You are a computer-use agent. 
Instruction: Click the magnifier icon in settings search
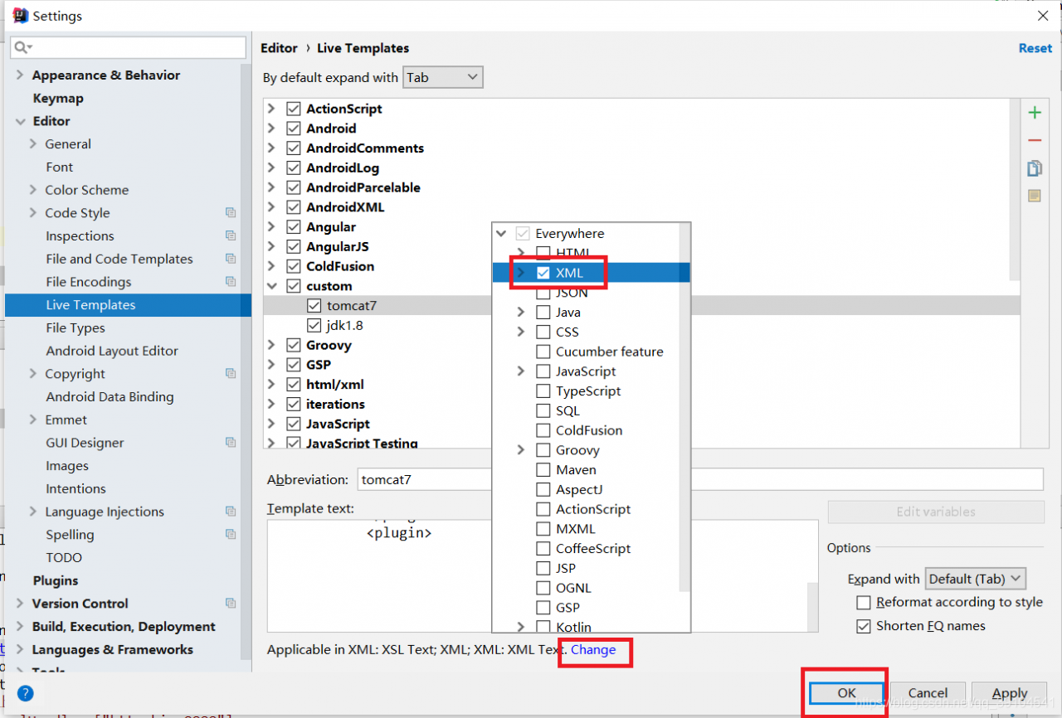23,48
